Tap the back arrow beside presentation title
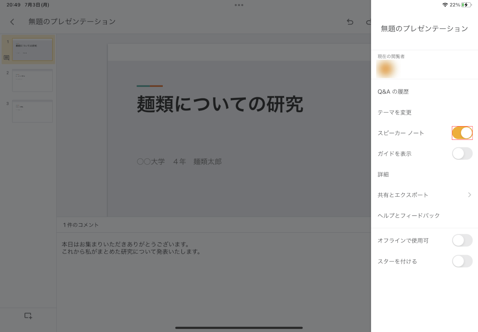 (x=12, y=22)
